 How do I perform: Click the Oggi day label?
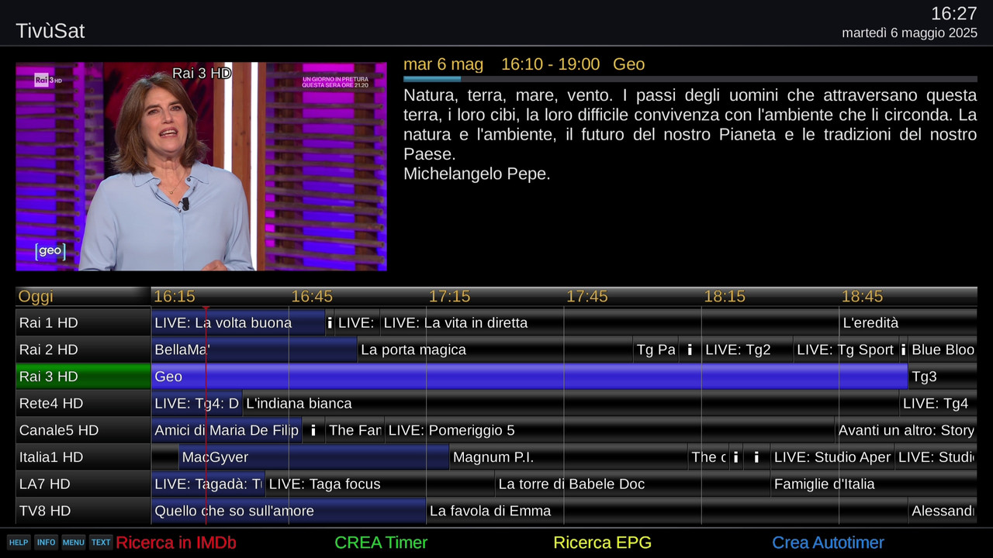[36, 296]
